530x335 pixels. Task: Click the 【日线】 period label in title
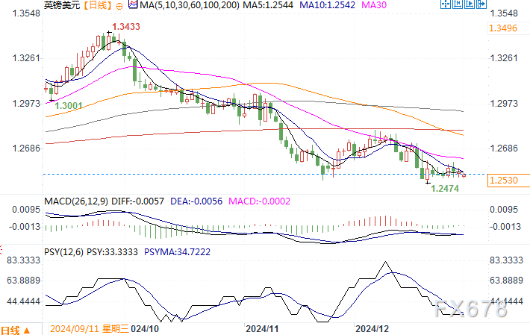pyautogui.click(x=97, y=5)
